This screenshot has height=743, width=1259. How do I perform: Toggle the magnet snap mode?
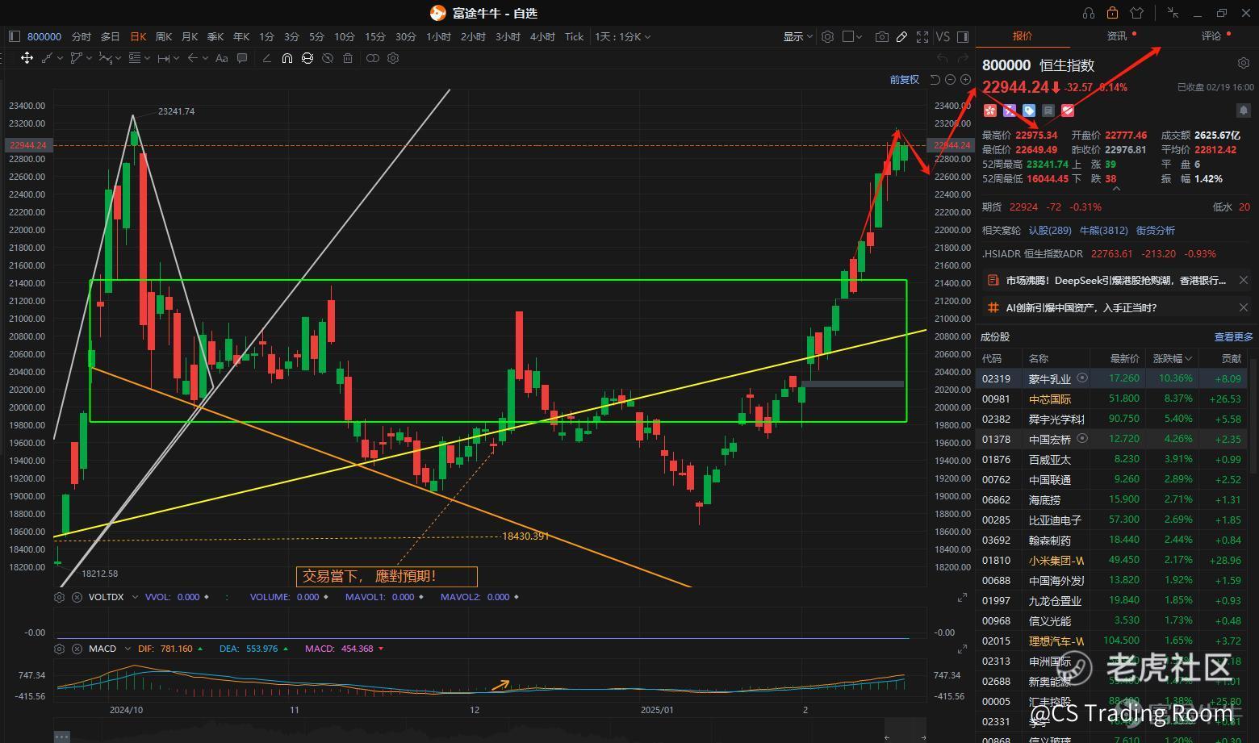coord(287,58)
